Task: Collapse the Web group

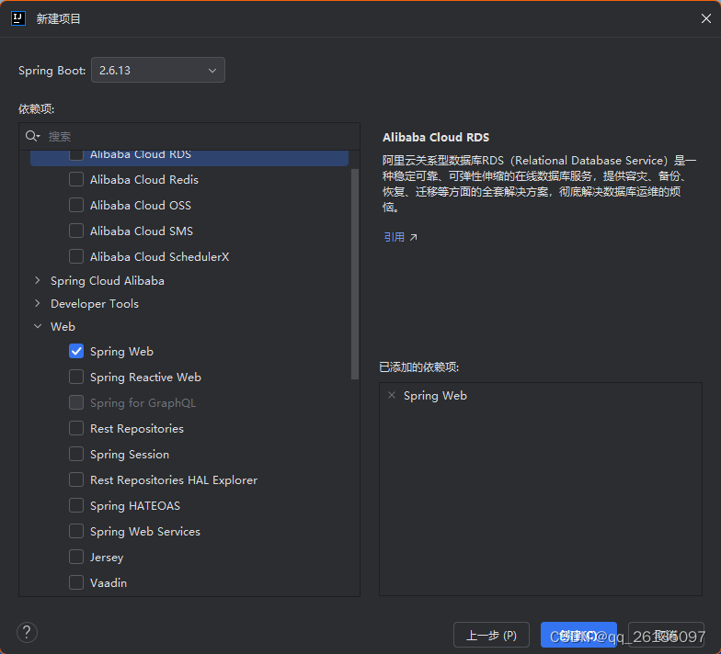Action: (38, 326)
